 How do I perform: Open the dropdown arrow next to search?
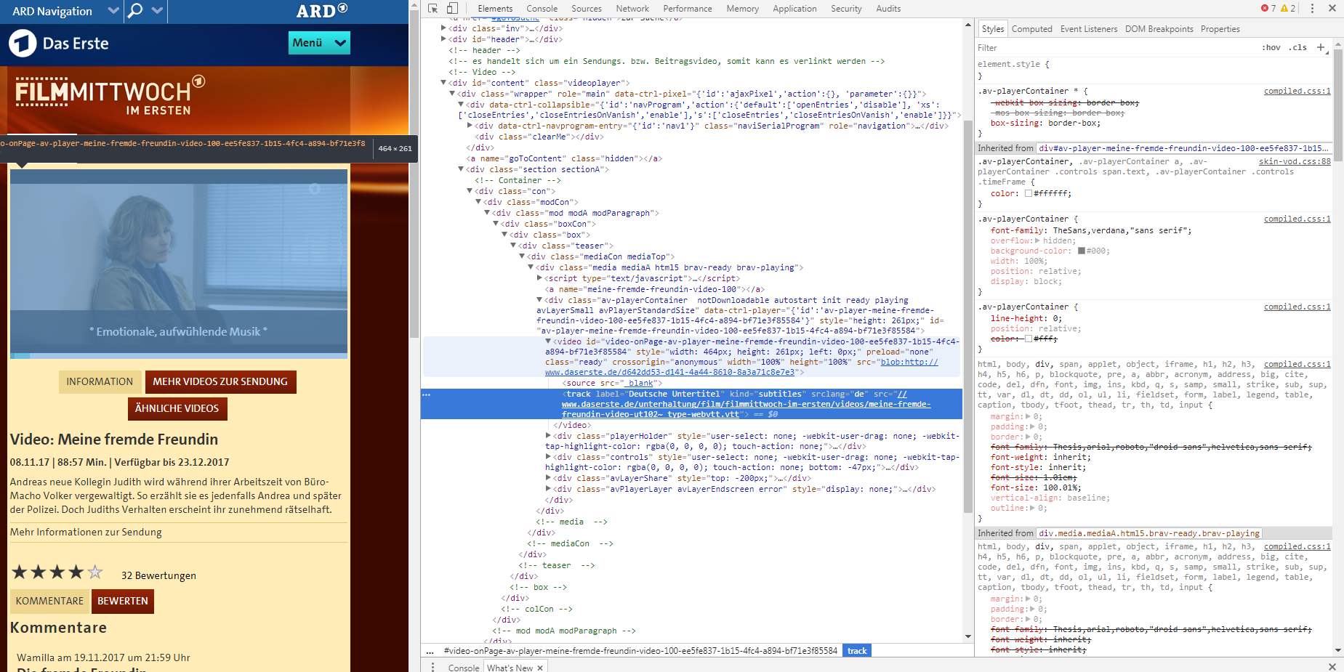pyautogui.click(x=158, y=11)
